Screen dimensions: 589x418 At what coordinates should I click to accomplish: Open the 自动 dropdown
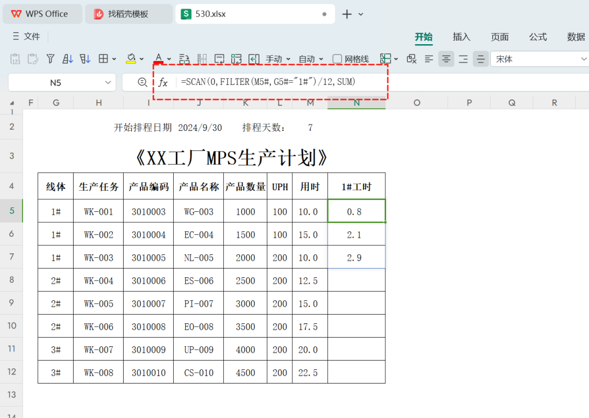coord(311,59)
